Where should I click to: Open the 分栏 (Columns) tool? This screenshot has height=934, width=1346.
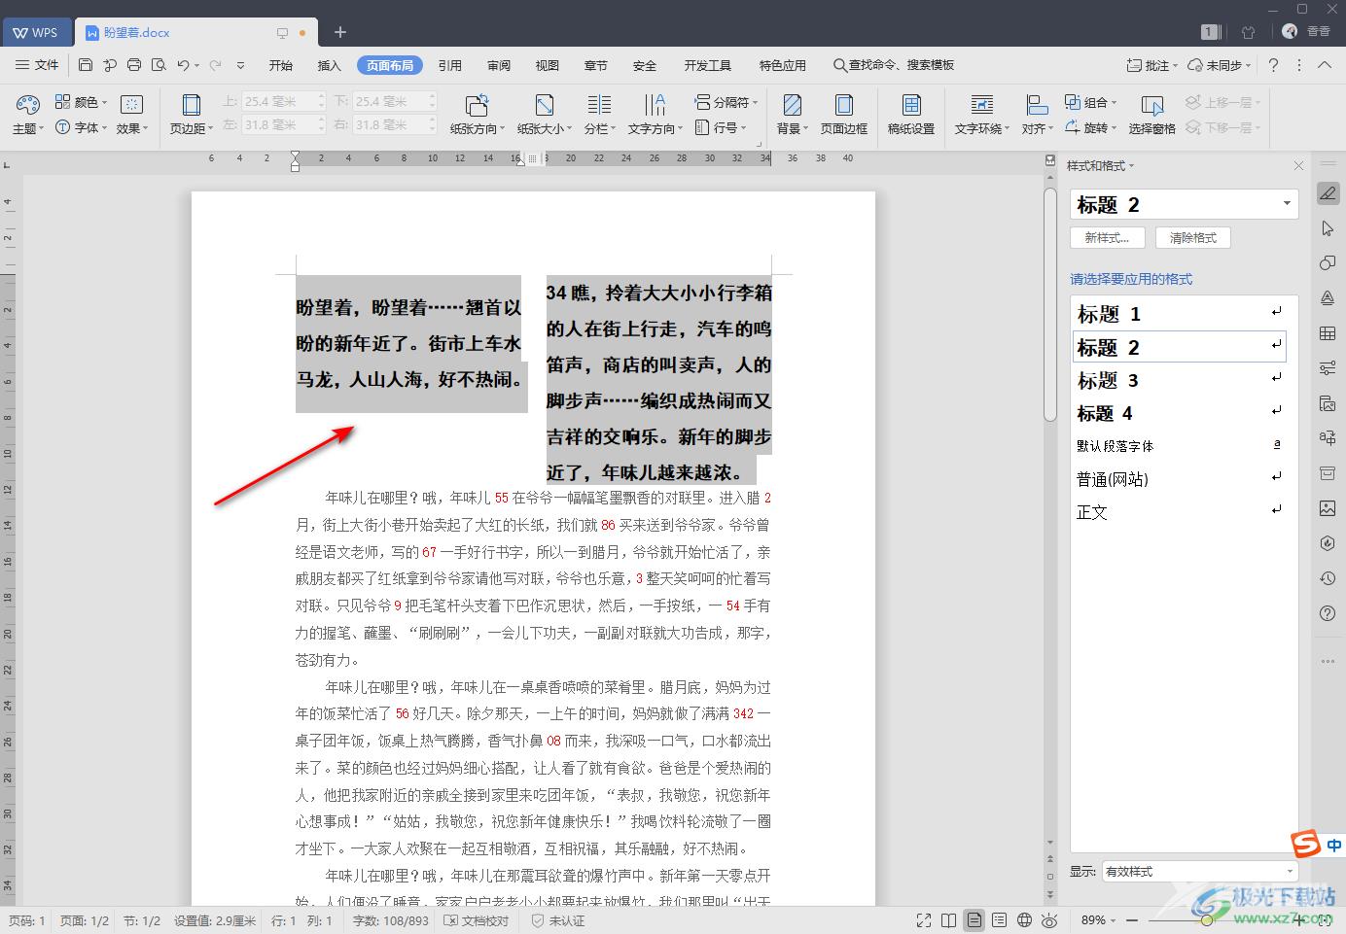pyautogui.click(x=599, y=114)
